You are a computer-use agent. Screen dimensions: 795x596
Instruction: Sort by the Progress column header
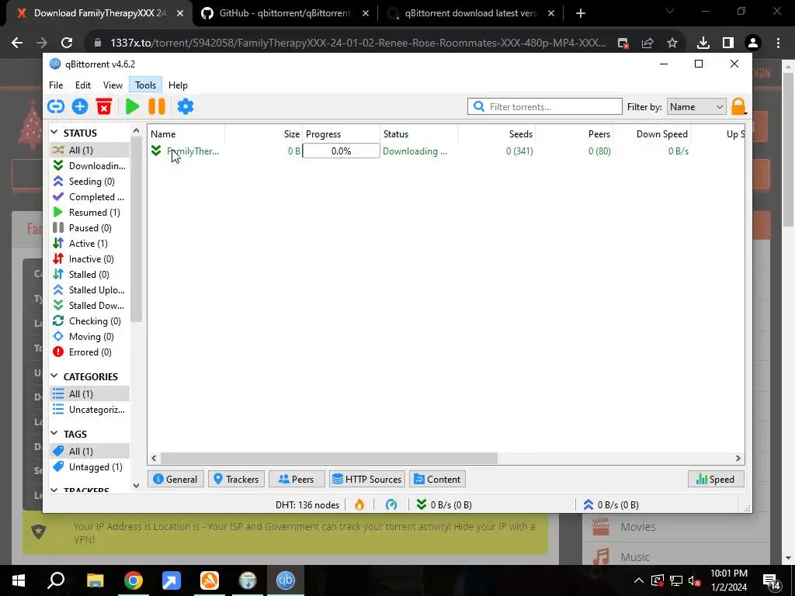[342, 133]
